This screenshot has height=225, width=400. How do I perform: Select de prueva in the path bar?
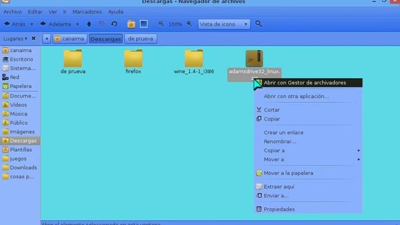tap(141, 39)
